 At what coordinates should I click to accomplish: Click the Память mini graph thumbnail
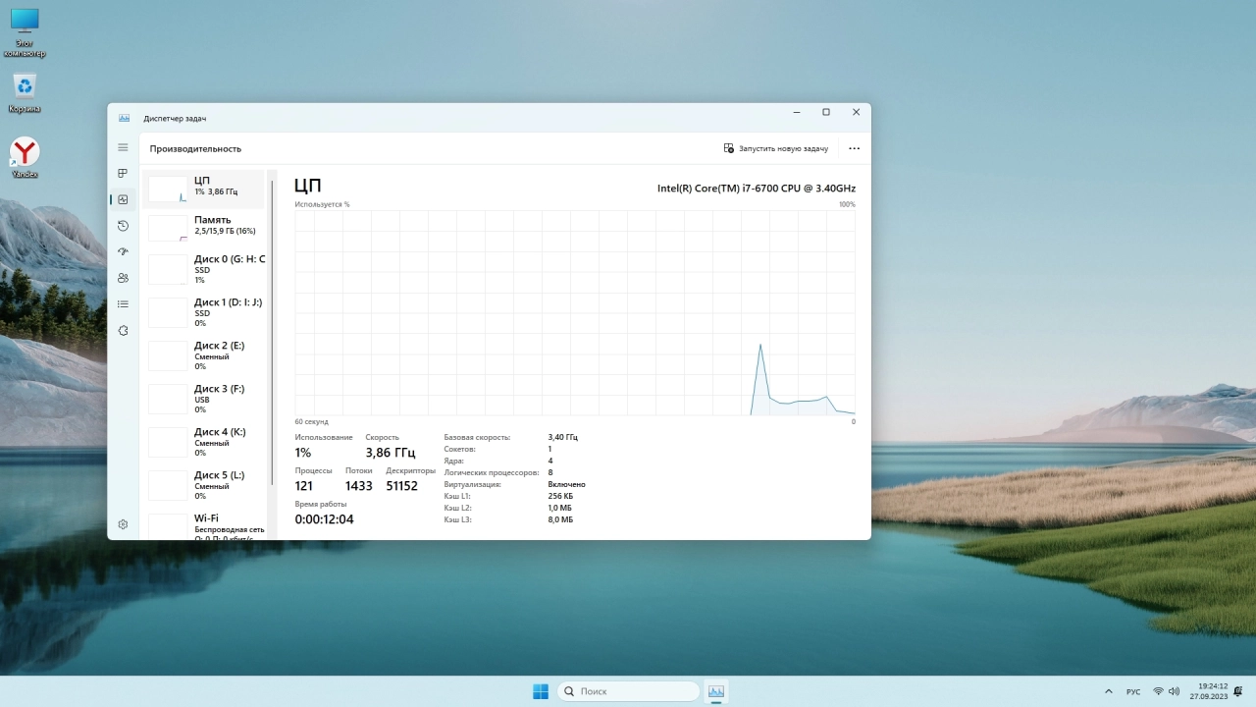pos(168,228)
